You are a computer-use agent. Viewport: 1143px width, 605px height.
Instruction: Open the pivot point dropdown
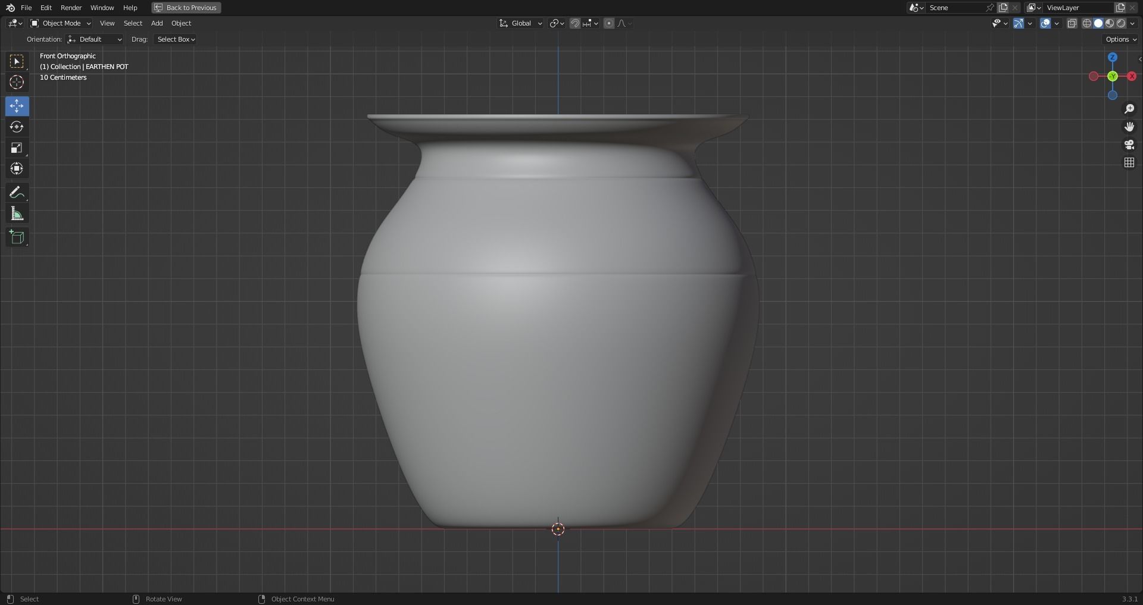point(557,23)
